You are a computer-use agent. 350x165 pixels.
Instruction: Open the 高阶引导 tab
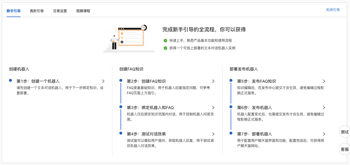37,11
